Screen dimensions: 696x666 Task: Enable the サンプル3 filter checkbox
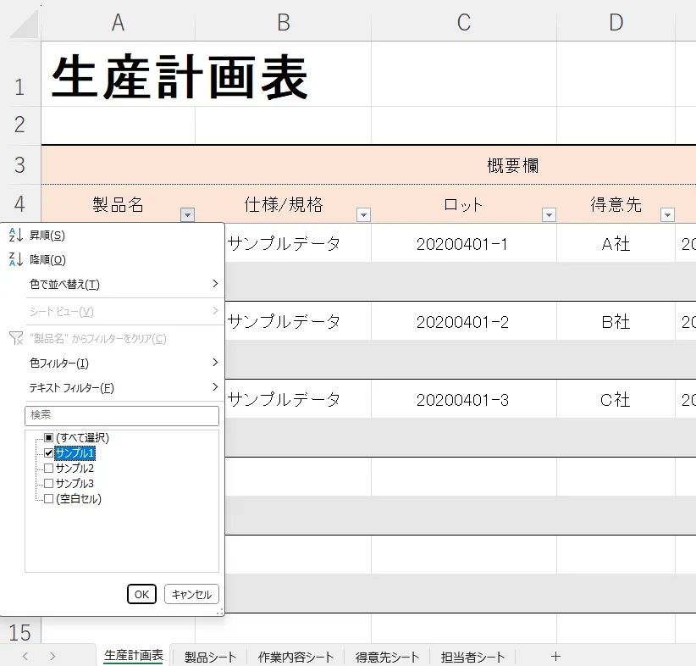point(47,483)
